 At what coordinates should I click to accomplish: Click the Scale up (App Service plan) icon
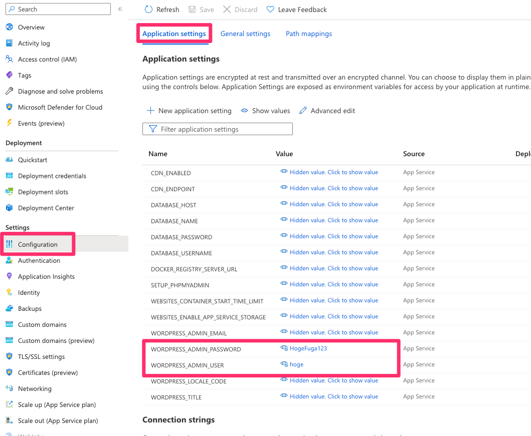[x=9, y=404]
